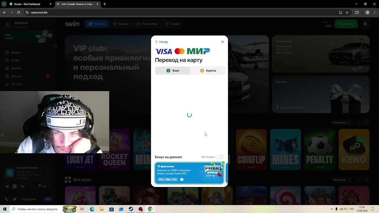Click the Windows taskbar search box

coord(36,209)
